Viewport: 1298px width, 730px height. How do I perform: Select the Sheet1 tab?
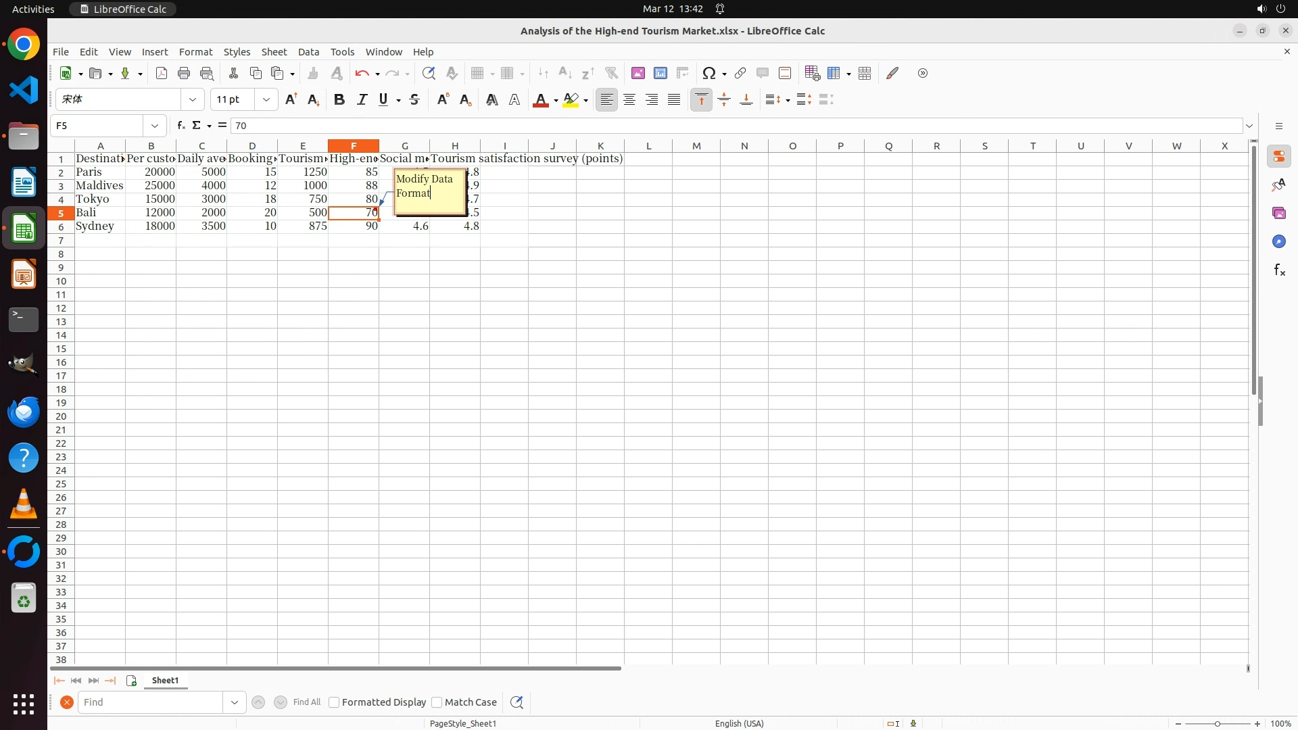click(165, 681)
